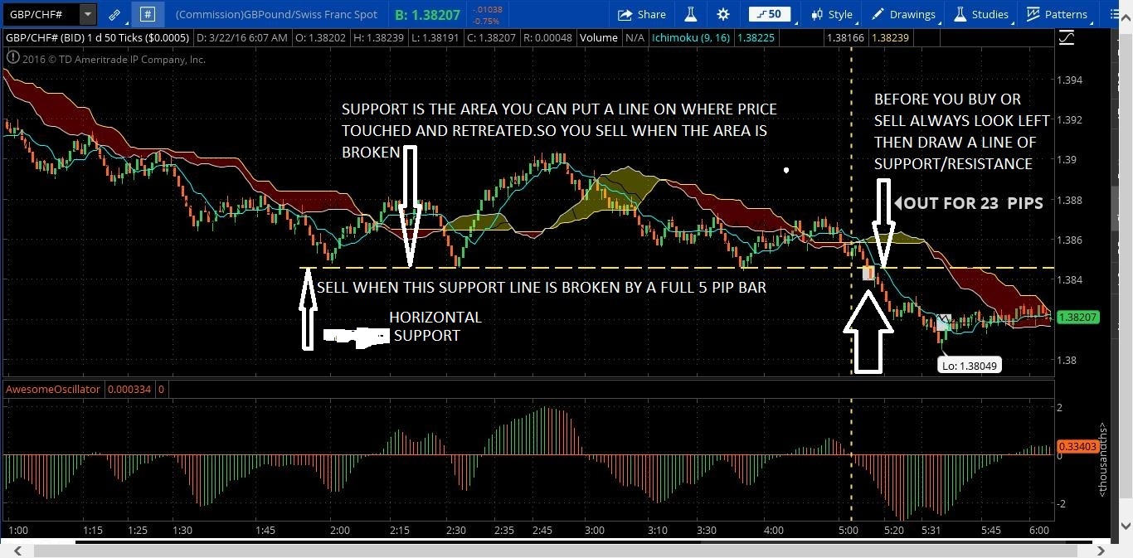This screenshot has height=558, width=1133.
Task: Click the 2:45 time axis label
Action: point(542,530)
